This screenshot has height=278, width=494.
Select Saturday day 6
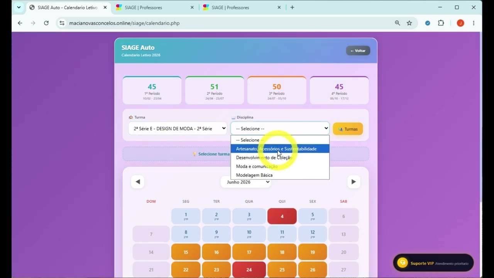(343, 216)
